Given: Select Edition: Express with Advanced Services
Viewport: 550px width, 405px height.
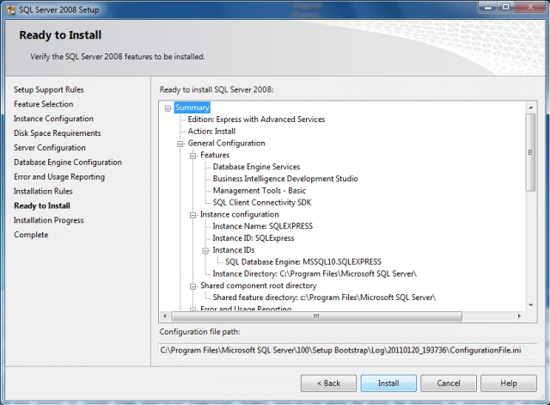Looking at the screenshot, I should (256, 120).
